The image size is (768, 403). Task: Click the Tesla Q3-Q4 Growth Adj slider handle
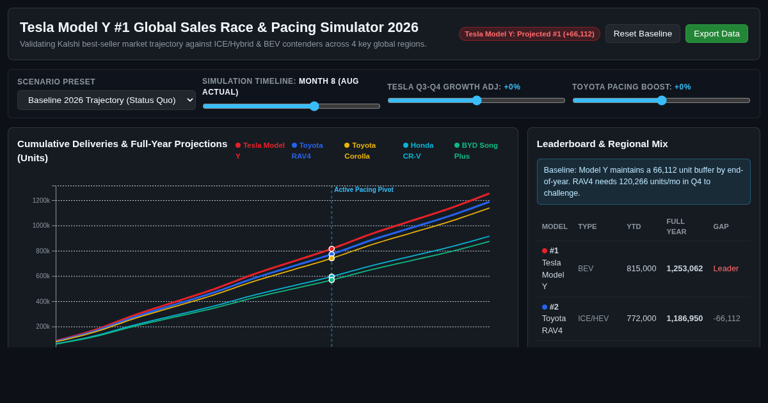click(x=477, y=100)
